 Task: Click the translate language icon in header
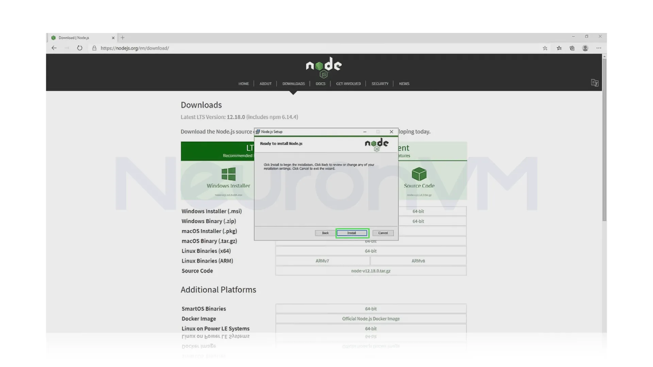[x=595, y=83]
